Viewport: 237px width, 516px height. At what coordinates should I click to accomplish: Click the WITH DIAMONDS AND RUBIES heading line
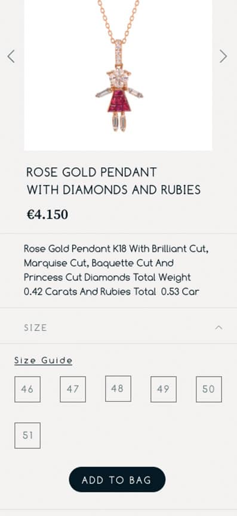(113, 190)
